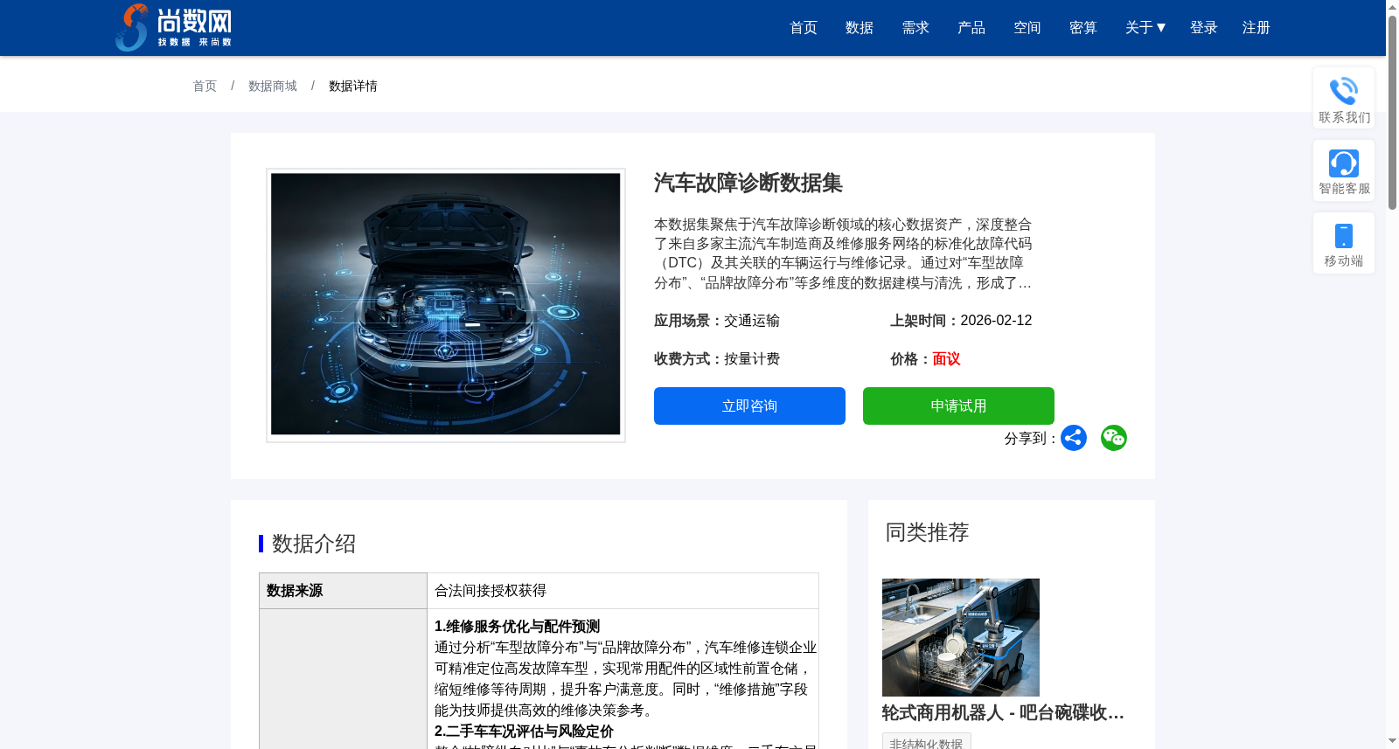Open the 轮式商用机器人 recommendation title
The height and width of the screenshot is (749, 1399).
pos(1003,713)
